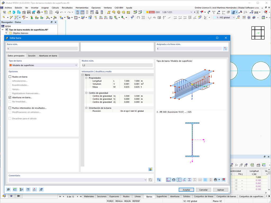Open the Comentario dropdown arrow
Screen dimensions: 271x203
pos(145,180)
